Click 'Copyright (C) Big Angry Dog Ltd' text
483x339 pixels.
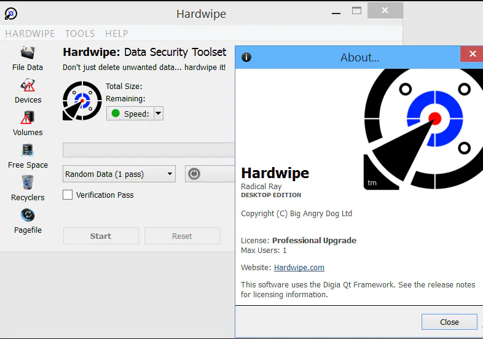click(296, 214)
